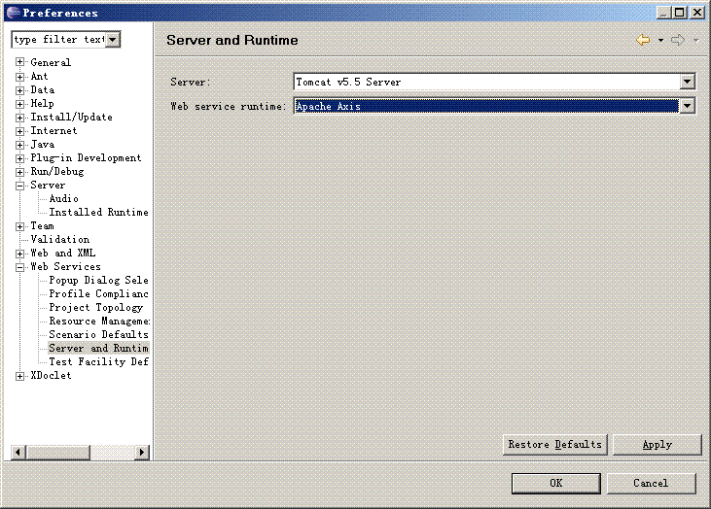The width and height of the screenshot is (711, 509).
Task: Select Validation preferences category
Action: point(60,239)
